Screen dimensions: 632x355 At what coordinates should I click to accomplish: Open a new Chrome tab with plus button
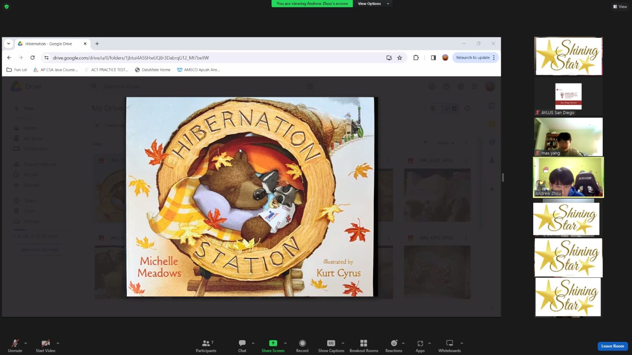coord(97,44)
